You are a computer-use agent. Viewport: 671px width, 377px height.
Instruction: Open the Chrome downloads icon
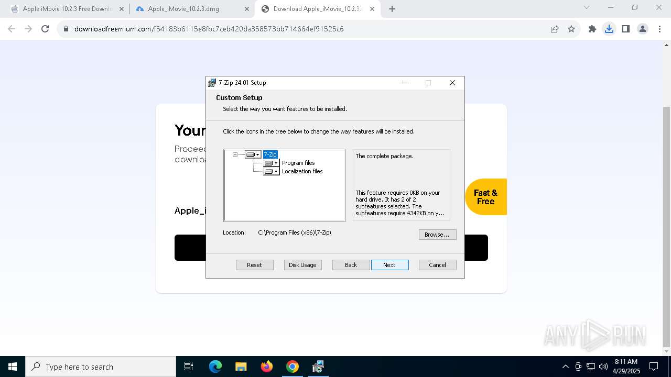point(609,29)
